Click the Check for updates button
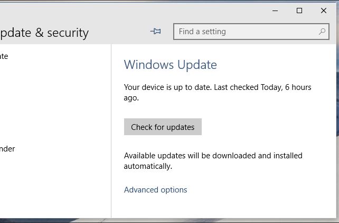This screenshot has width=339, height=223. point(163,127)
